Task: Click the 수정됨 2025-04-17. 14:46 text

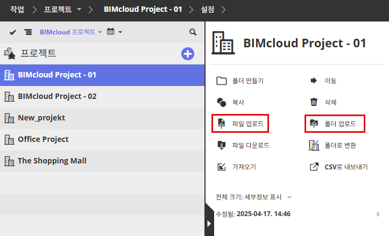Action: (253, 214)
